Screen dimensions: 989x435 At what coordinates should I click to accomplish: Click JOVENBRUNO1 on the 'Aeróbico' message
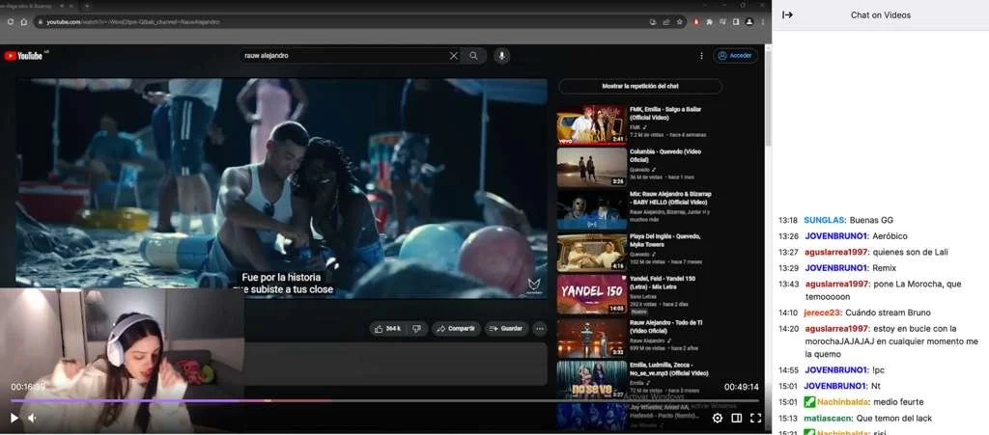(836, 236)
